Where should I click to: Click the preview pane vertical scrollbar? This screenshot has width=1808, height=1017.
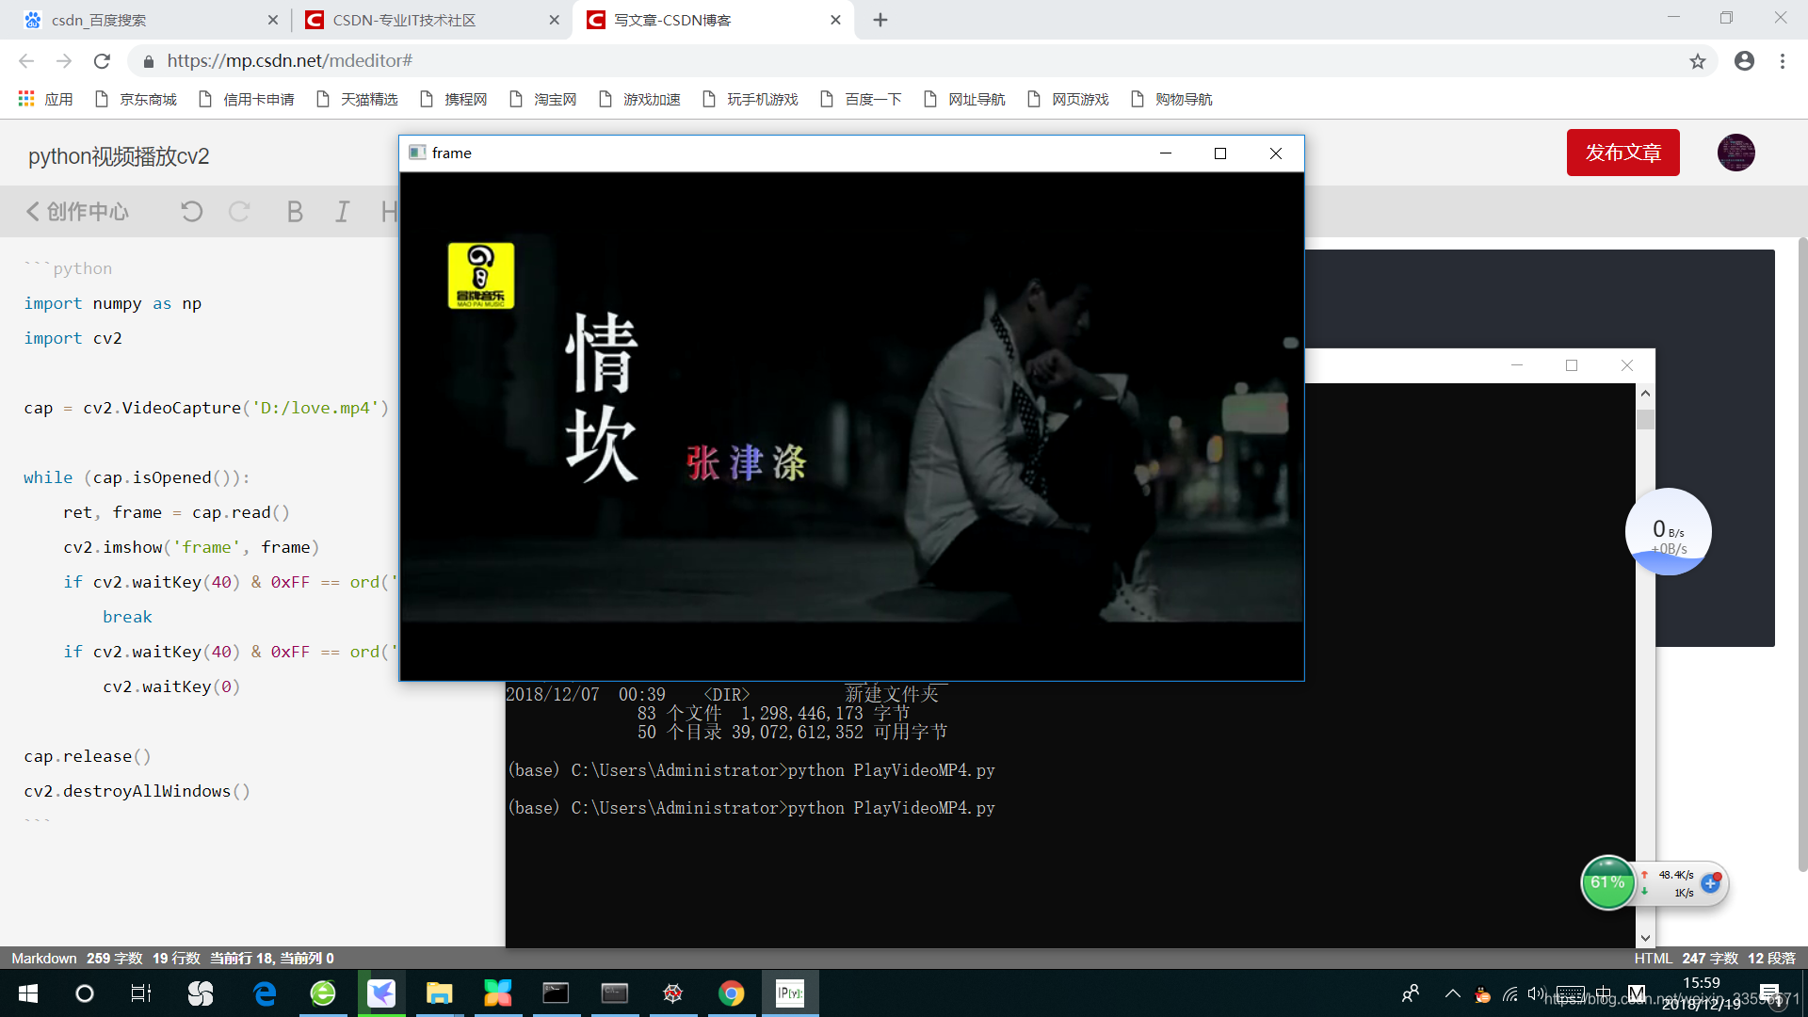coord(1802,556)
